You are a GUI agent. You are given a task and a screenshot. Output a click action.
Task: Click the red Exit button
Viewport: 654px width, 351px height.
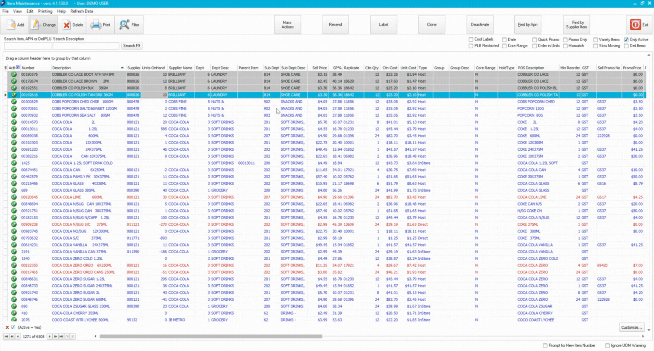click(639, 25)
